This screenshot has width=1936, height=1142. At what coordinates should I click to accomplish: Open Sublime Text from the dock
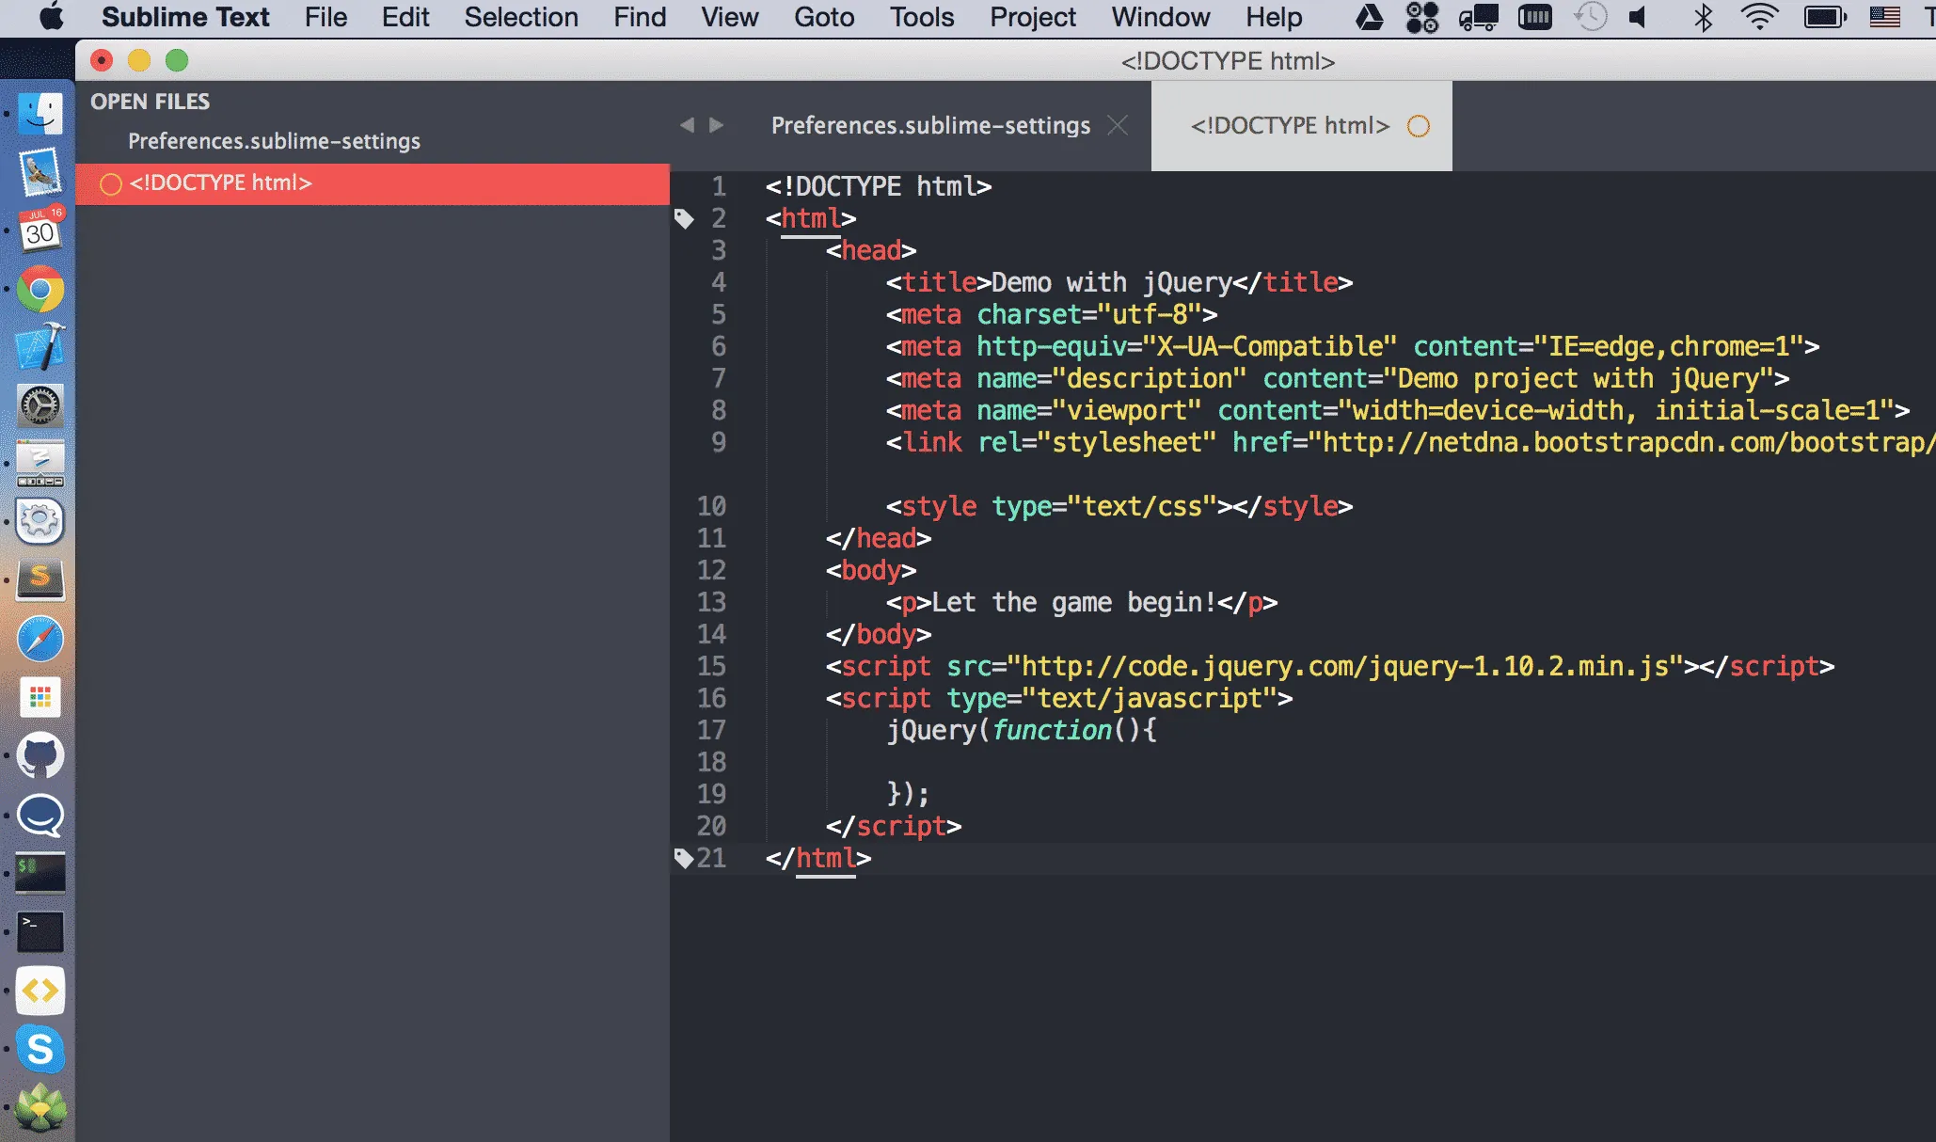[x=40, y=581]
